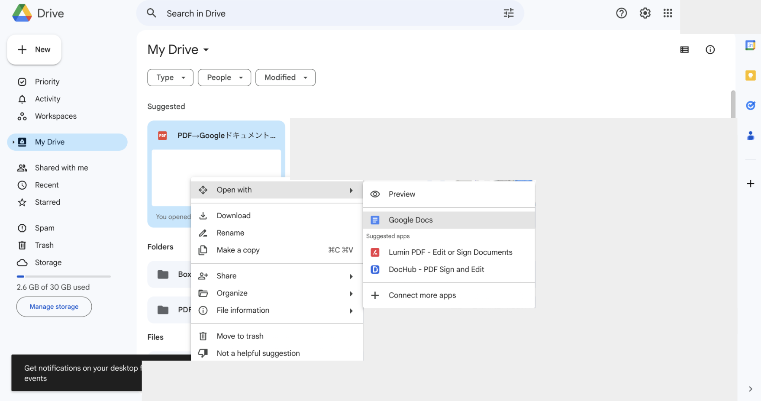Click the Google Docs blue icon
Viewport: 761px width, 401px height.
375,220
